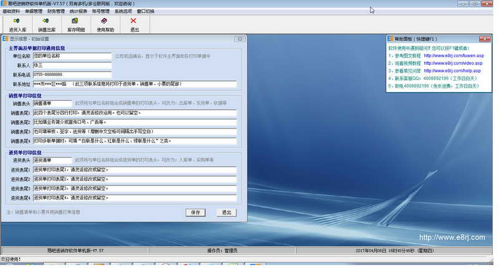The height and width of the screenshot is (268, 499).
Task: Click the 欢迎使用 message at bottom
Action: [11, 259]
